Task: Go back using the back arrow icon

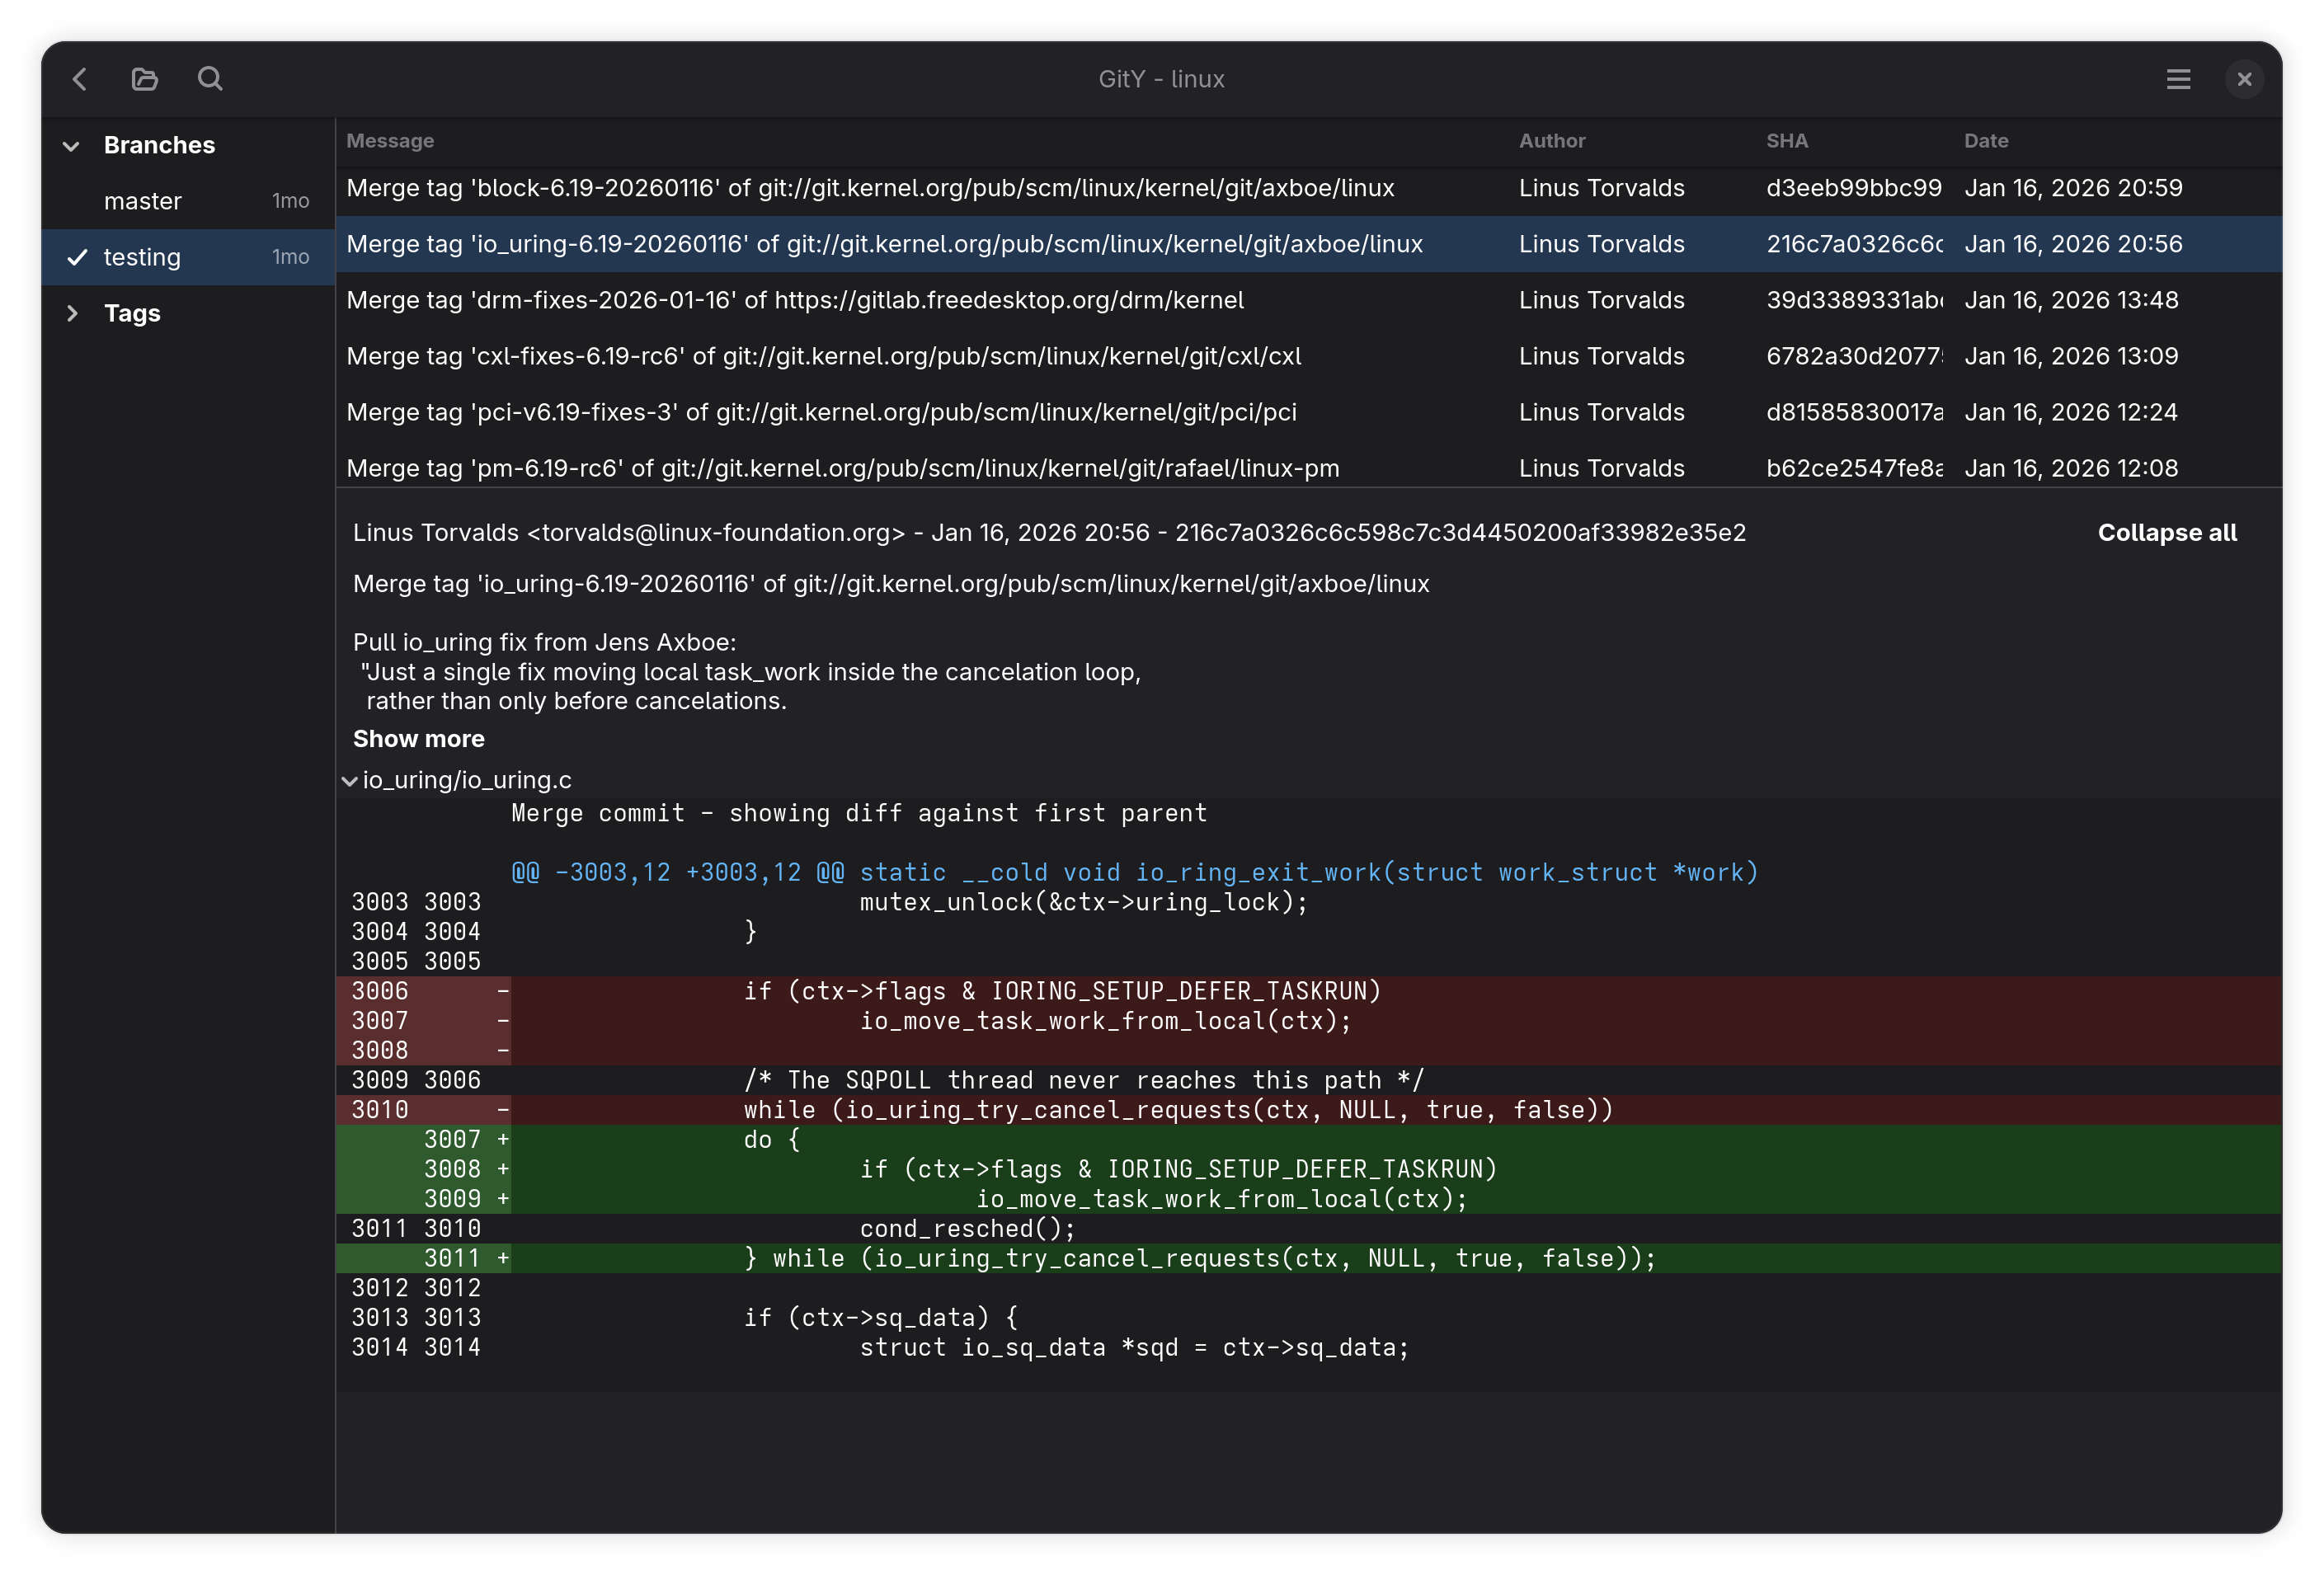Action: pos(79,79)
